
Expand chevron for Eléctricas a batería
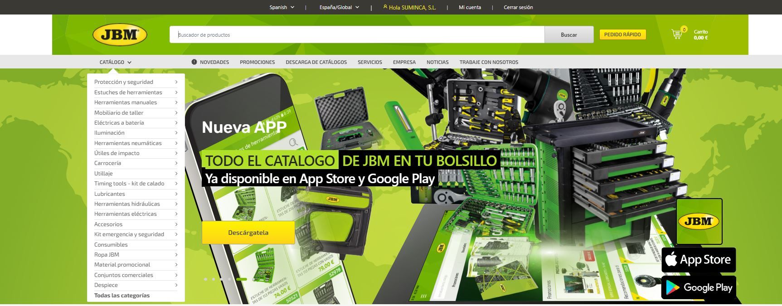tap(176, 122)
